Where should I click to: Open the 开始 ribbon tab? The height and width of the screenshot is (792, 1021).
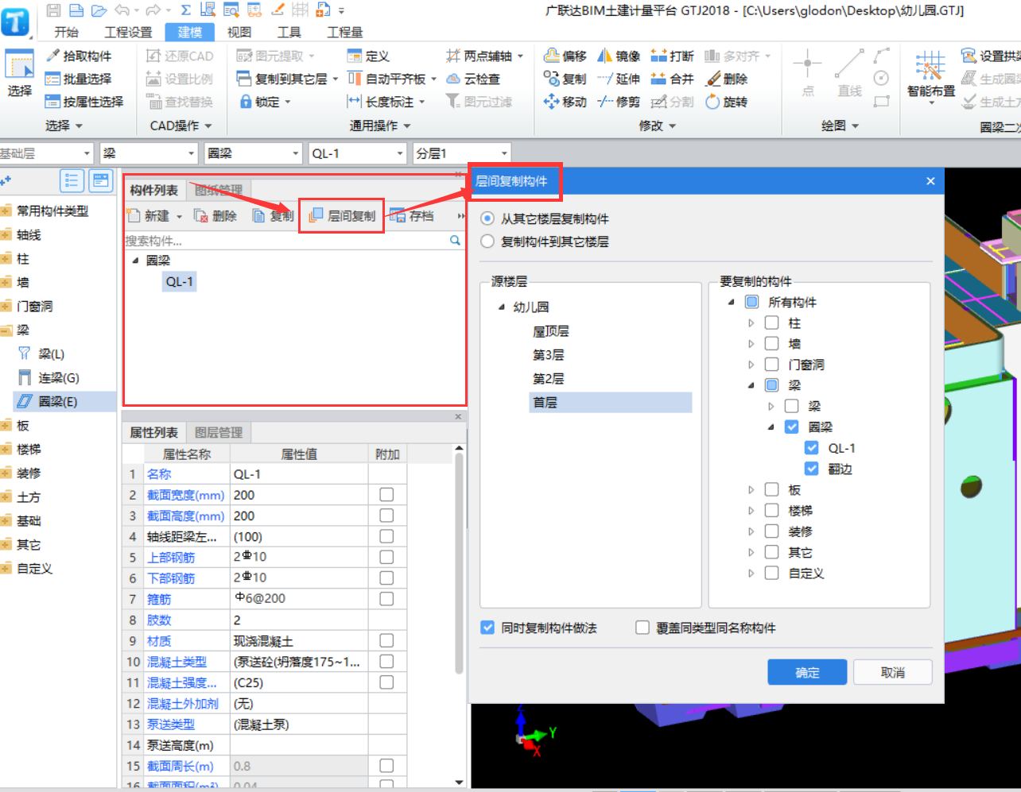(x=66, y=32)
